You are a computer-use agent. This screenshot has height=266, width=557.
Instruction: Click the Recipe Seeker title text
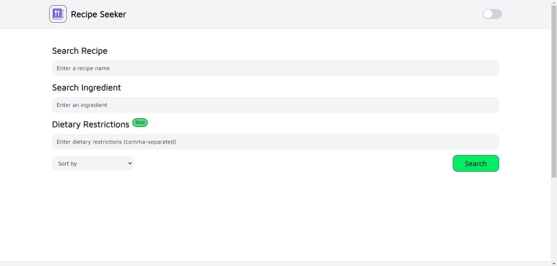point(98,14)
